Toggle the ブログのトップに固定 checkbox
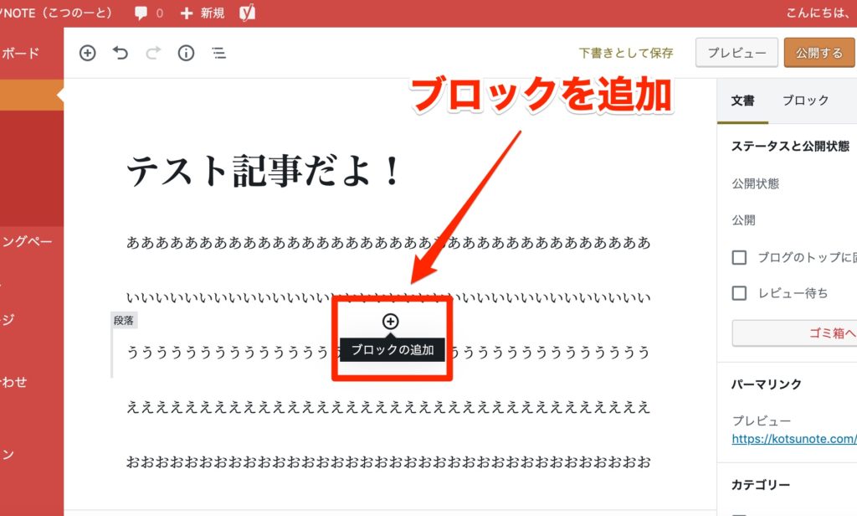 click(x=739, y=257)
